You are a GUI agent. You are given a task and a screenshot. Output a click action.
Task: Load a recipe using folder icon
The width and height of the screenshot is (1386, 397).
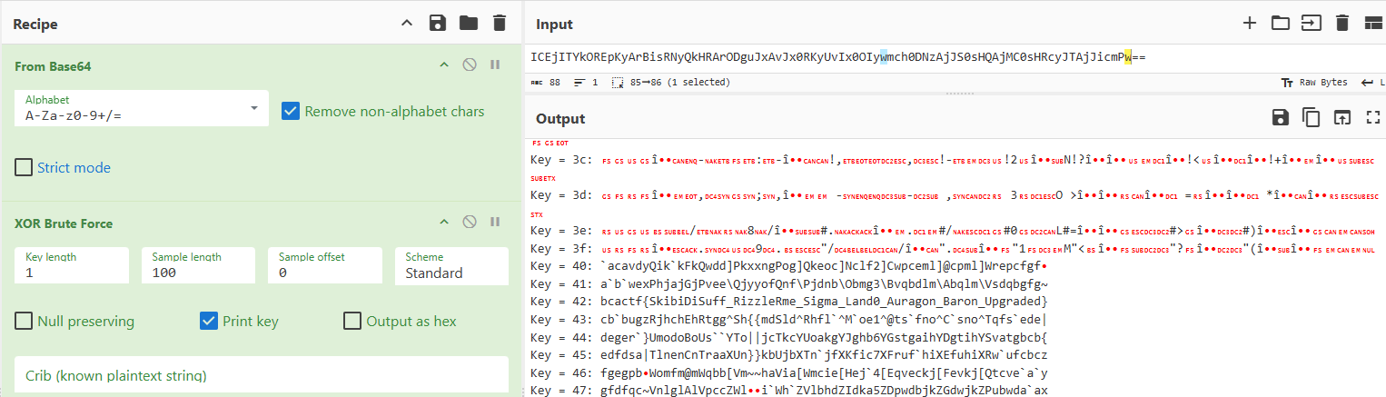pos(468,24)
